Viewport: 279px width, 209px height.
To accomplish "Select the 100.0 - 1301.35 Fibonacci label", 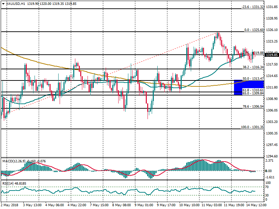I will pyautogui.click(x=252, y=127).
